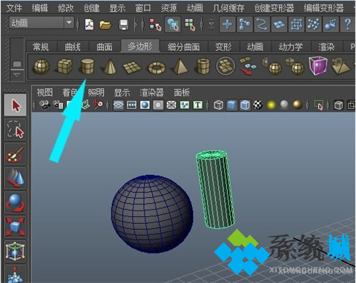Expand the selection mask dropdown arrow
This screenshot has height=283, width=356.
(211, 24)
